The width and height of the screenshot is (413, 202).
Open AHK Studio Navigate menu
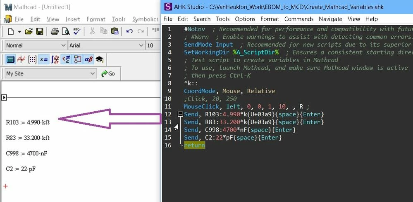(x=330, y=19)
